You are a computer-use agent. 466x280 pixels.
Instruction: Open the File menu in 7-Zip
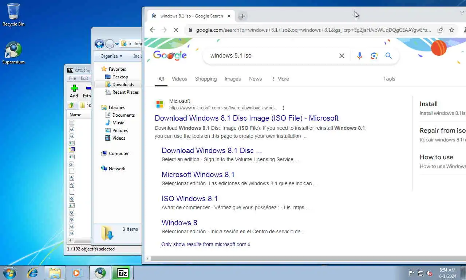pyautogui.click(x=72, y=78)
